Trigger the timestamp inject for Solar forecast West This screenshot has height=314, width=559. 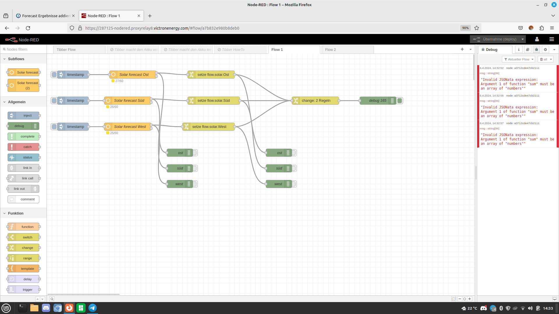(x=54, y=127)
